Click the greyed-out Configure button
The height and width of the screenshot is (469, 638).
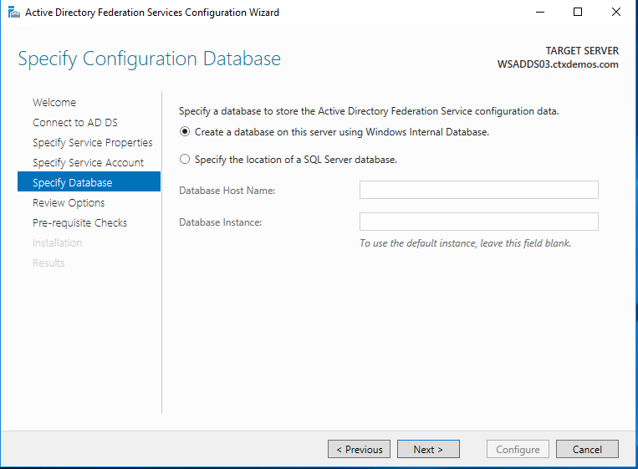point(518,450)
